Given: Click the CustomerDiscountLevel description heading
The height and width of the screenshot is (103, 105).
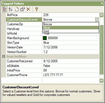Looking at the screenshot, I should point(21,87).
